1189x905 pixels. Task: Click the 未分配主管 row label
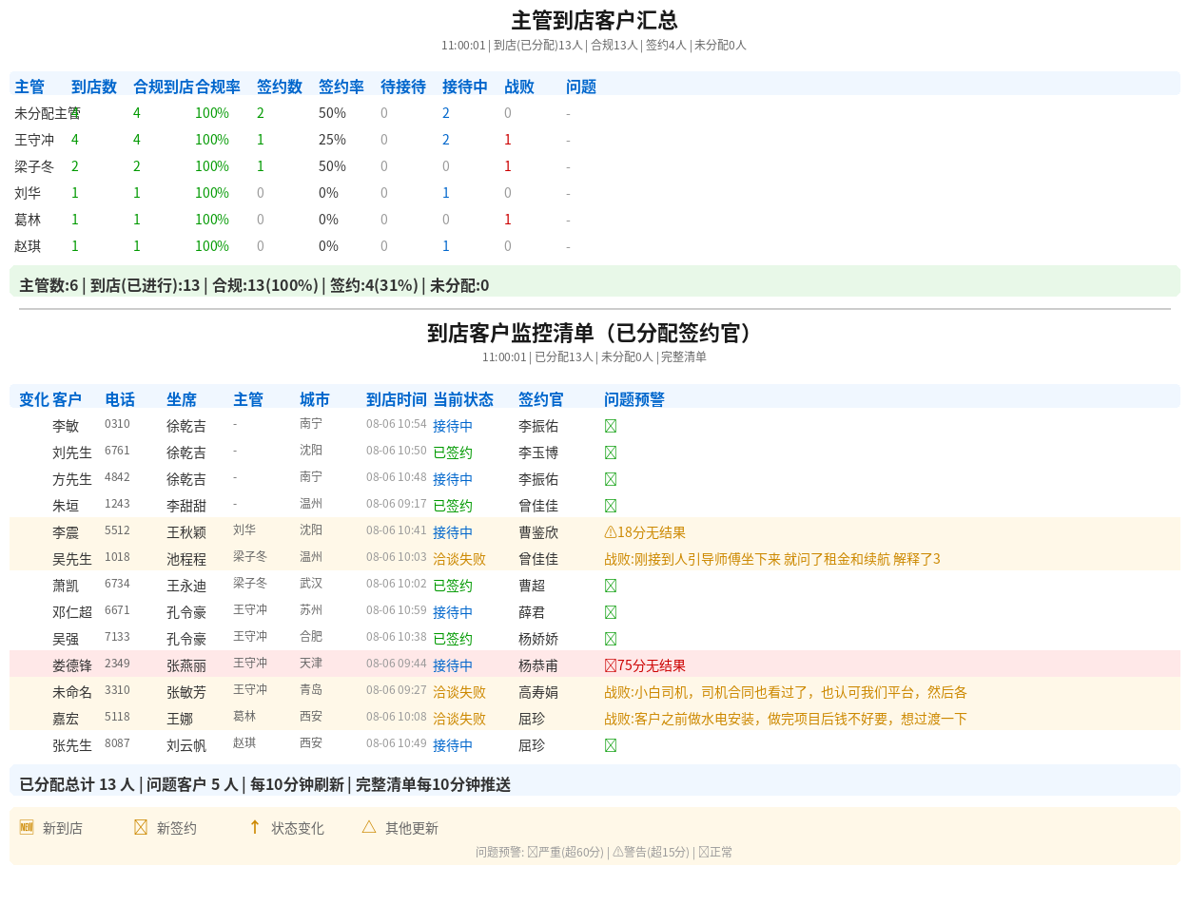[48, 113]
